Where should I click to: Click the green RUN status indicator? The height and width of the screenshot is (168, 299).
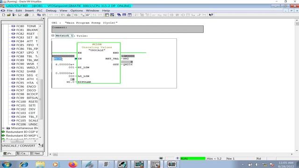pos(193,159)
